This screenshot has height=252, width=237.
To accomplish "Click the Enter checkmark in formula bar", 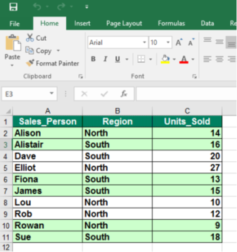I will tap(104, 94).
